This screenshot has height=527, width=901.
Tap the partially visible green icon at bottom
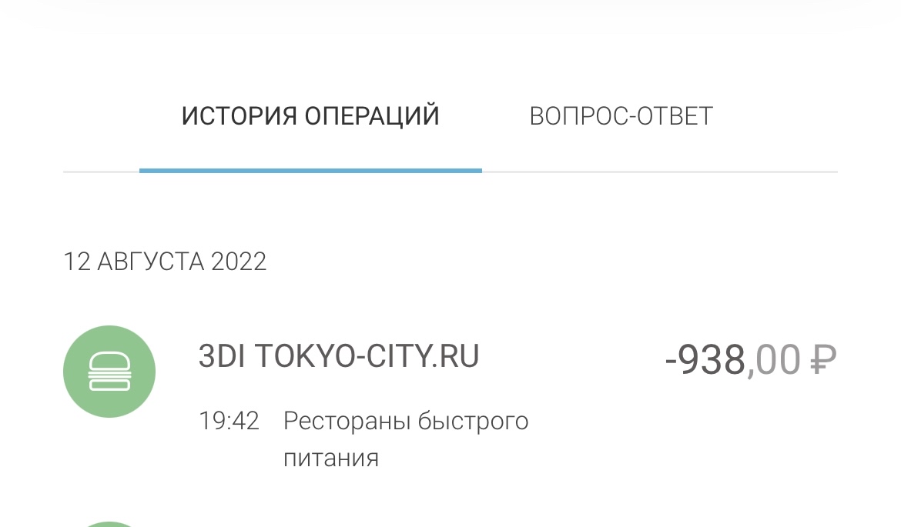(x=109, y=524)
